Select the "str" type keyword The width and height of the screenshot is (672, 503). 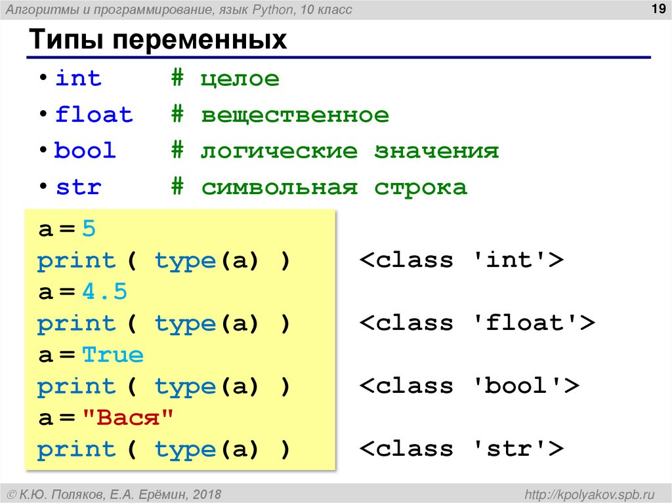click(77, 186)
